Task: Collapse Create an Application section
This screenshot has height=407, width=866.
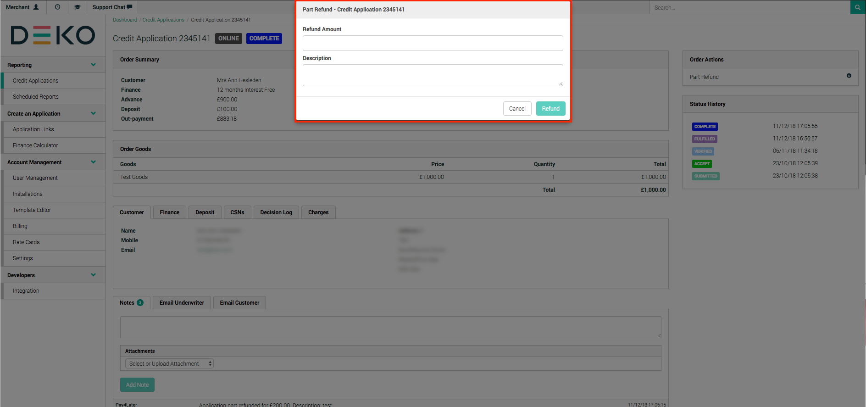Action: [x=94, y=113]
